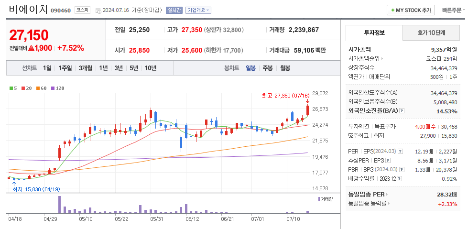468x229 pixels.
Task: Click the stock code 090460
Action: point(61,11)
